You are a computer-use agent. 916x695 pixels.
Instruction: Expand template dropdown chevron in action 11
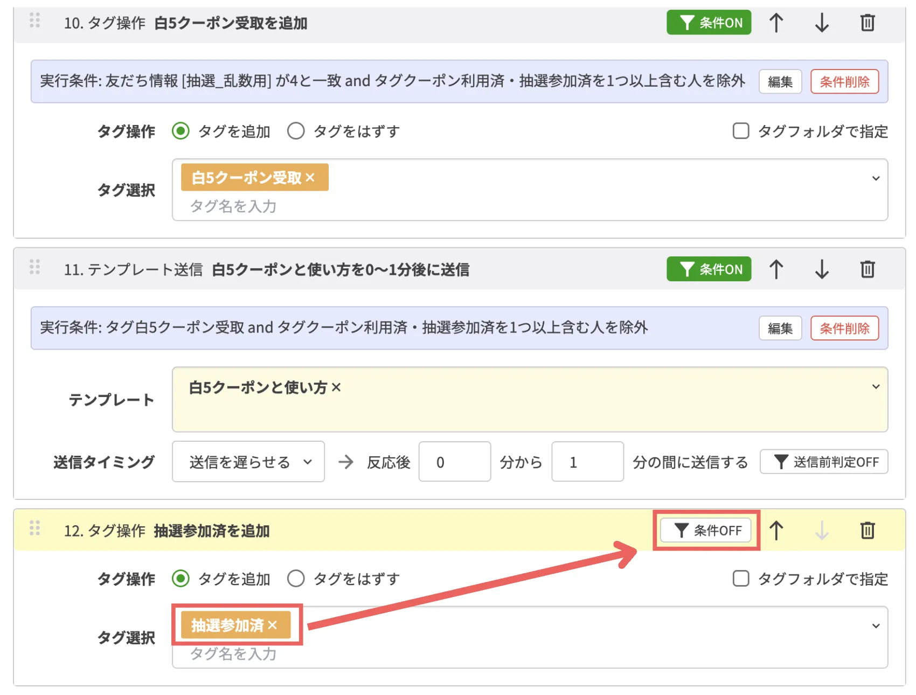point(876,387)
